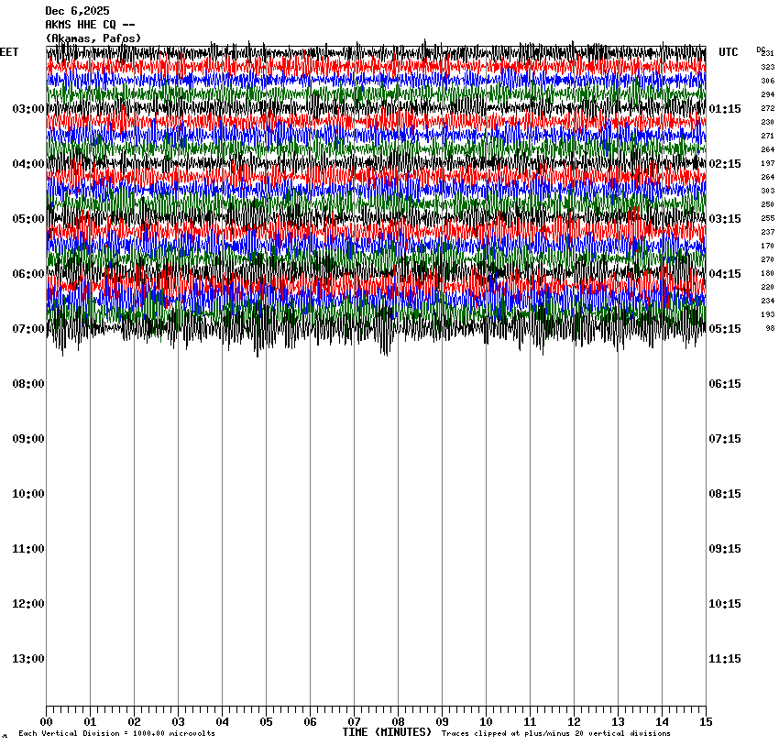
Task: Pick the 13:00 EET row label
Action: [27, 659]
